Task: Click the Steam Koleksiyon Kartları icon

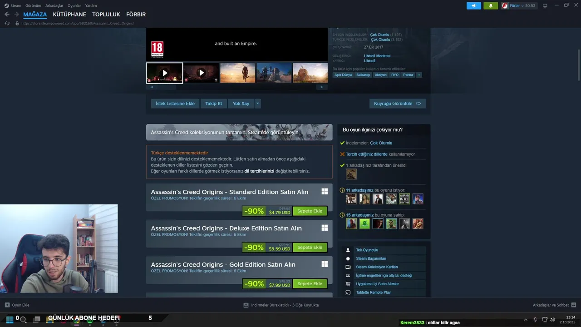Action: click(348, 267)
